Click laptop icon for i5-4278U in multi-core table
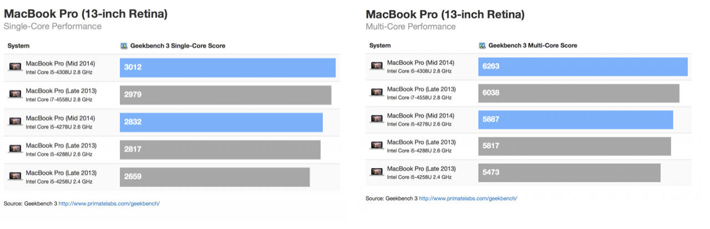Viewport: 710px width, 229px height. click(377, 119)
